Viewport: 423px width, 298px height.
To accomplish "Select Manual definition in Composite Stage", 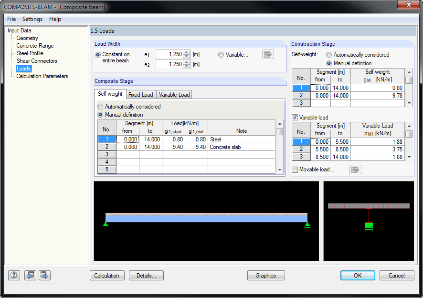I will pyautogui.click(x=100, y=115).
